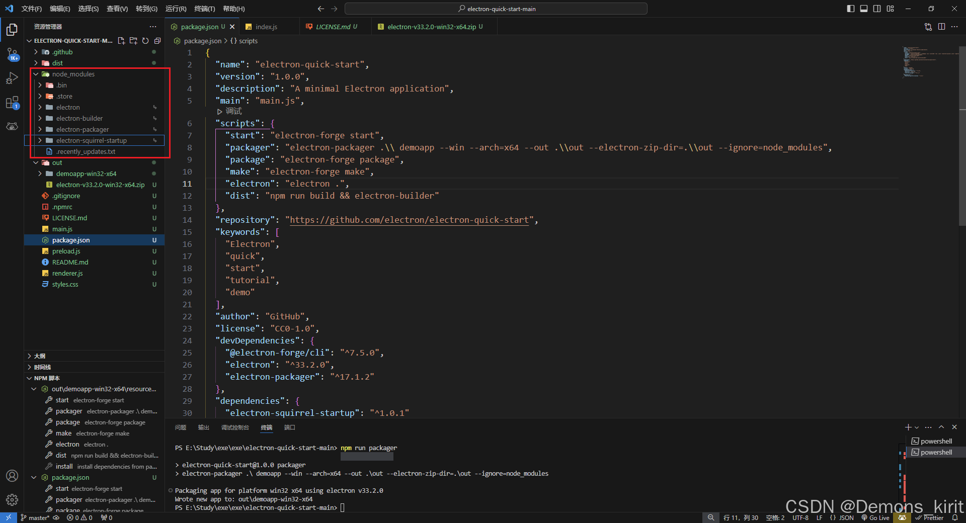The image size is (966, 523).
Task: Open Run and Debug view
Action: (12, 78)
